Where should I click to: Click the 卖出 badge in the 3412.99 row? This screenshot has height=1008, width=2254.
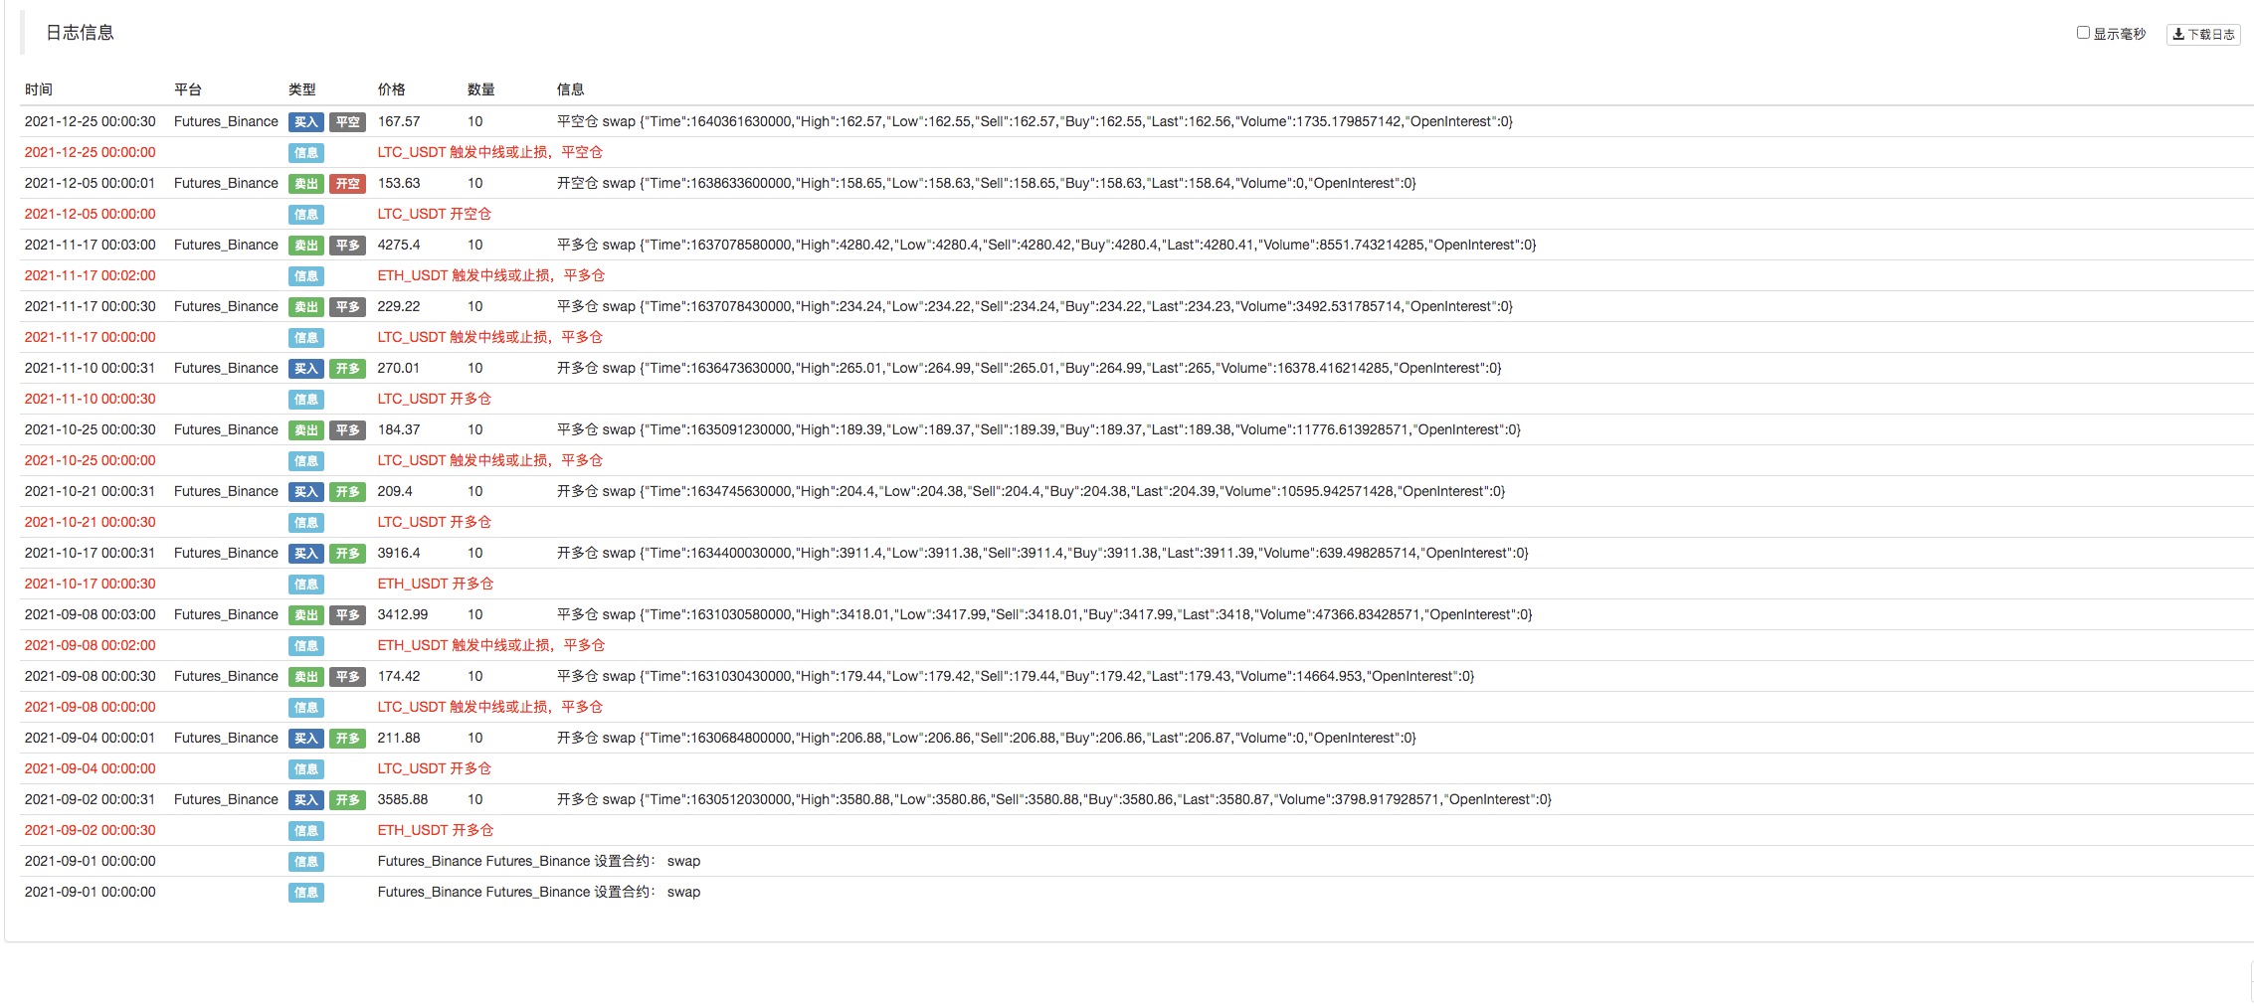(x=306, y=615)
